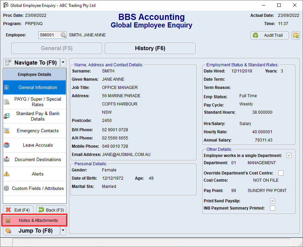Select the Document Destinations icon

[7, 159]
